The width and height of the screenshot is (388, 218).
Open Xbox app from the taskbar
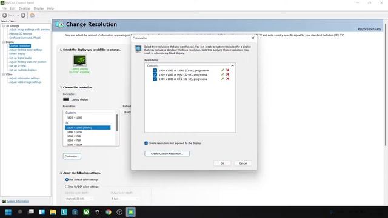coord(86,212)
